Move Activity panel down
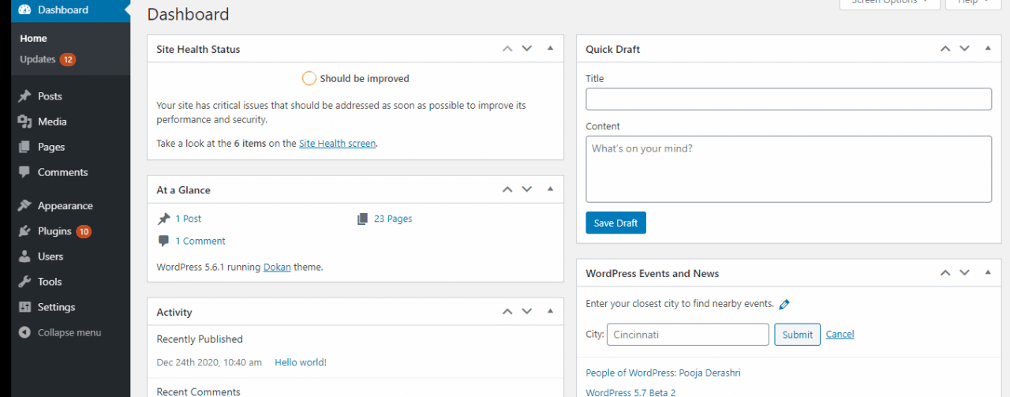This screenshot has width=1010, height=397. point(527,312)
